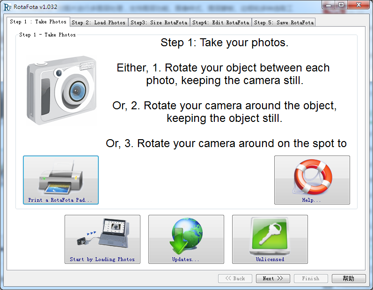
Task: Click the 'Step 1: Take your photos.' heading
Action: click(224, 42)
